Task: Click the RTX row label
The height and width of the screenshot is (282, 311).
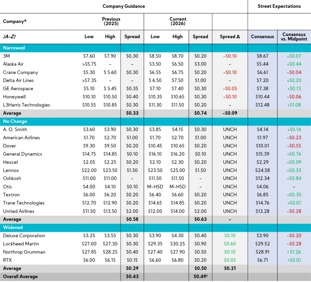Action: pyautogui.click(x=7, y=260)
